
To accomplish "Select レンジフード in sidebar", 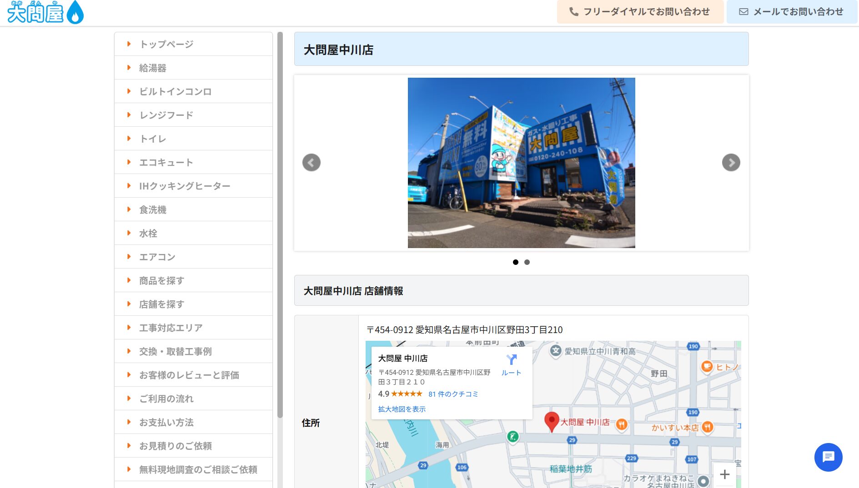I will click(x=193, y=115).
